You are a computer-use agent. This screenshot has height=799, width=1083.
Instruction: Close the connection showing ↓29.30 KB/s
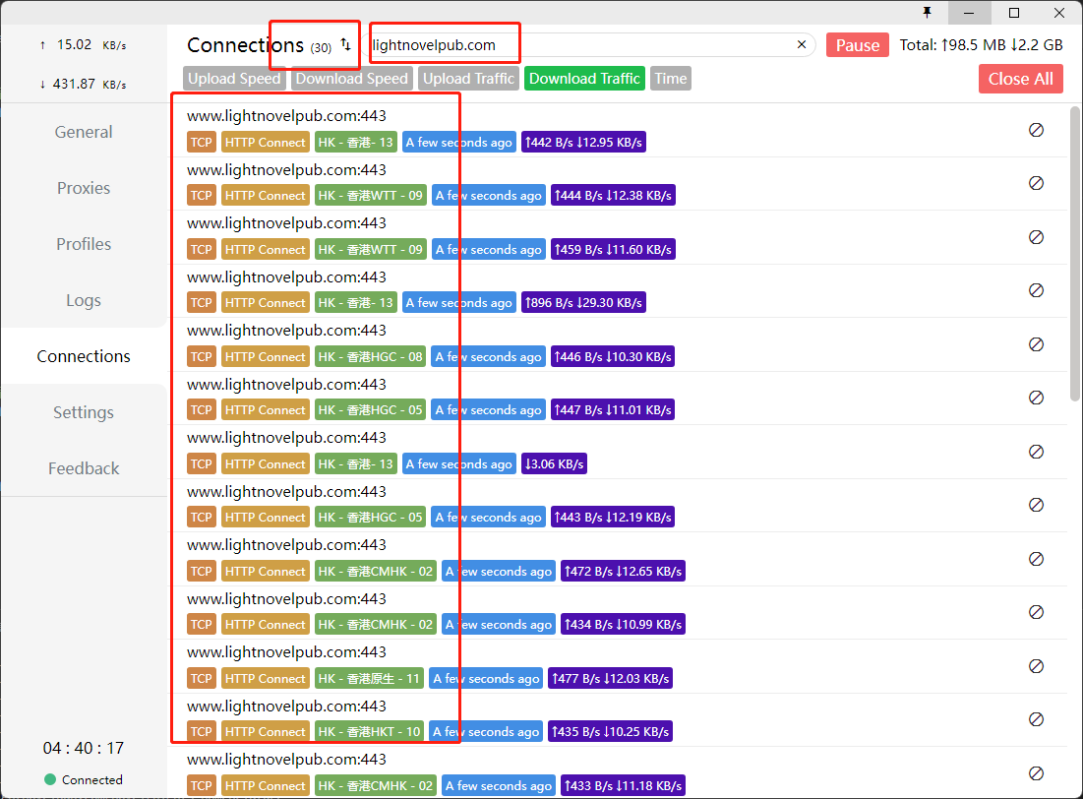pos(1036,290)
